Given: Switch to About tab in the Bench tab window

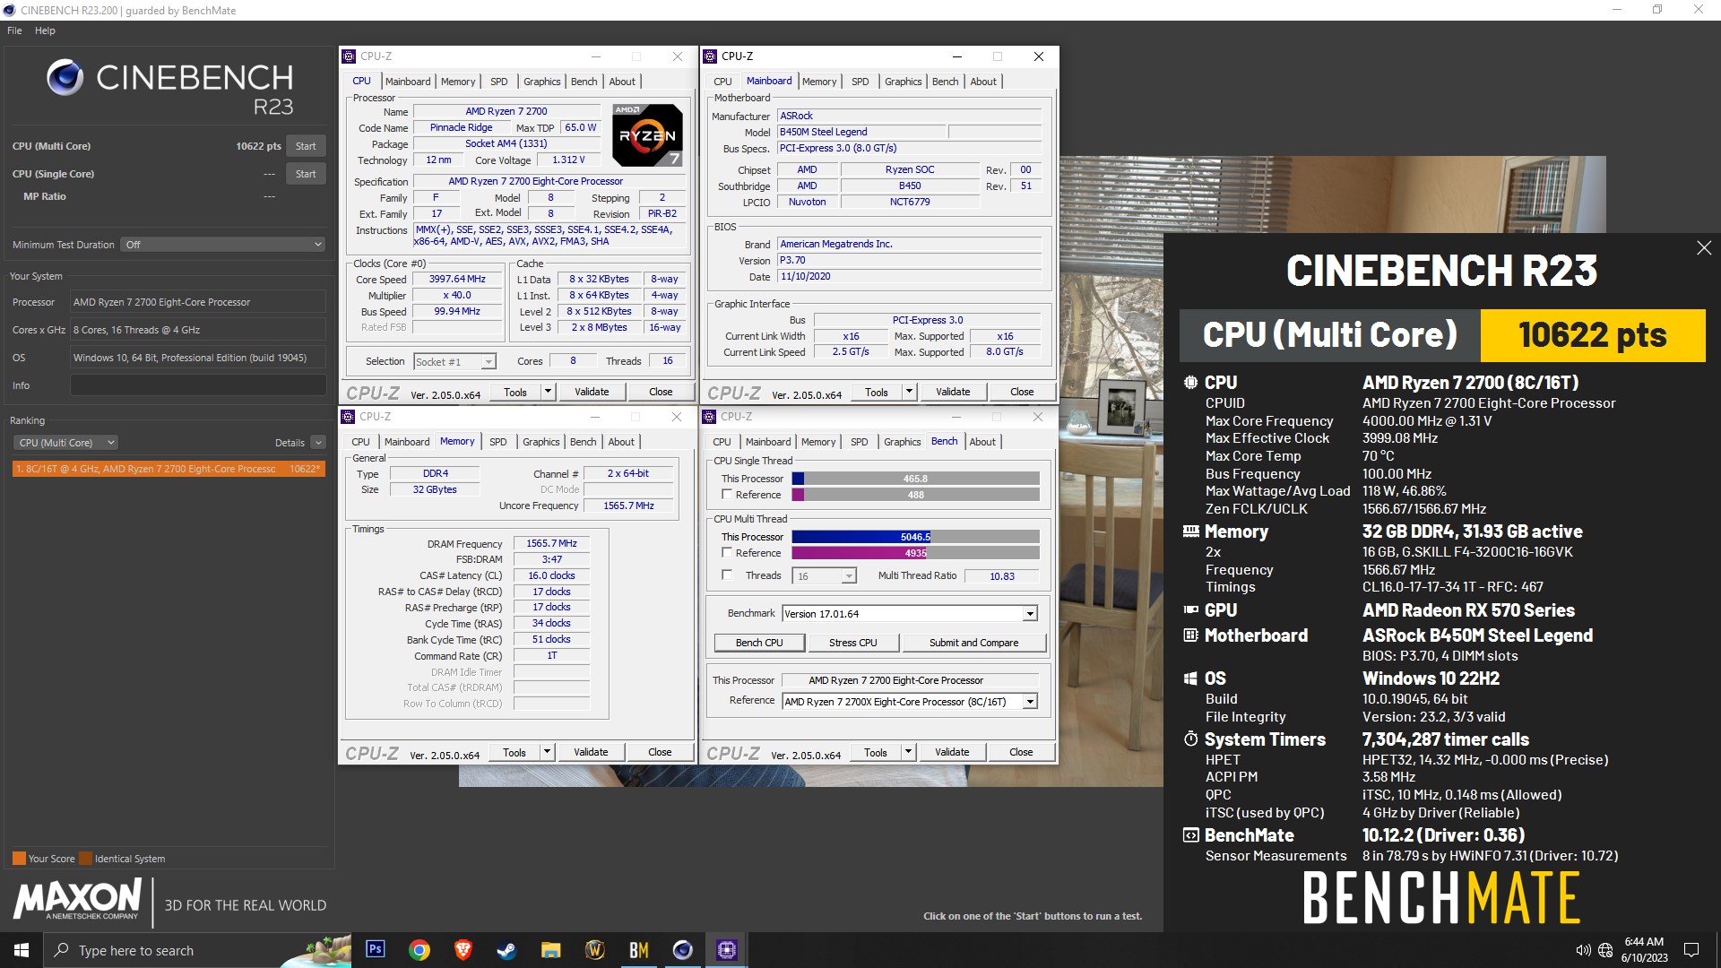Looking at the screenshot, I should coord(982,442).
